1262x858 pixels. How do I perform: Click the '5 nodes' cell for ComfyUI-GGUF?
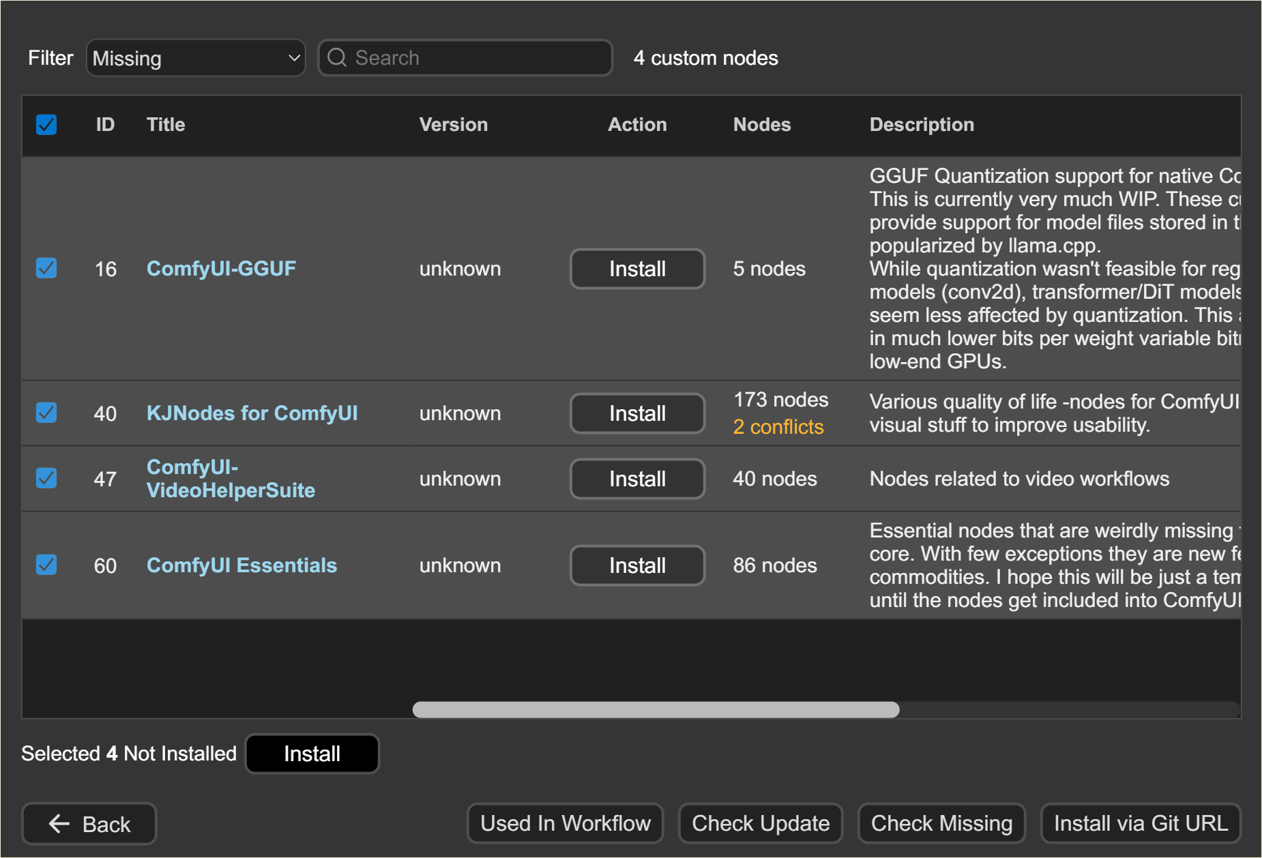769,269
